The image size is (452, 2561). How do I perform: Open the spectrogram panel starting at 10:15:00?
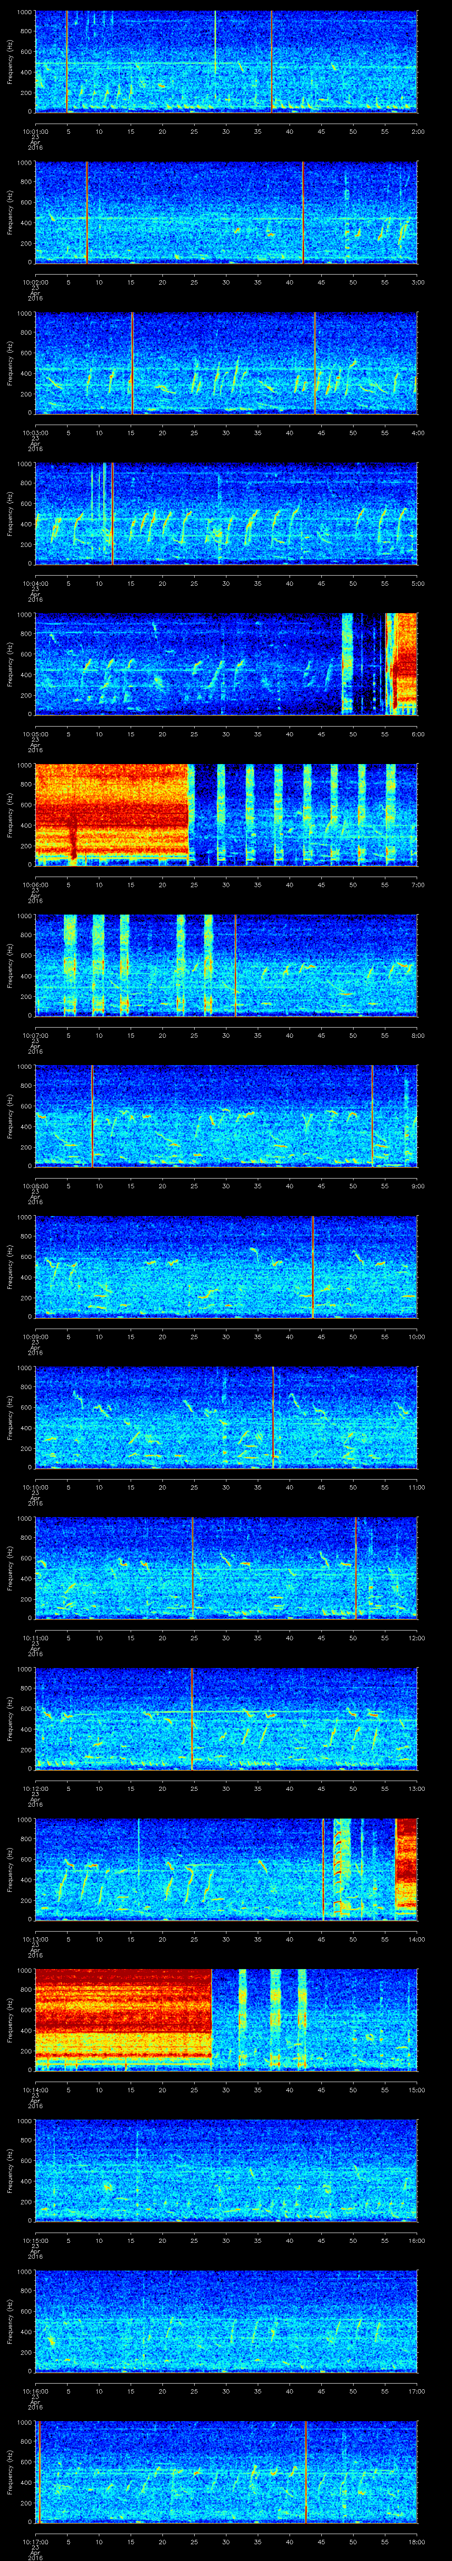coord(226,2170)
